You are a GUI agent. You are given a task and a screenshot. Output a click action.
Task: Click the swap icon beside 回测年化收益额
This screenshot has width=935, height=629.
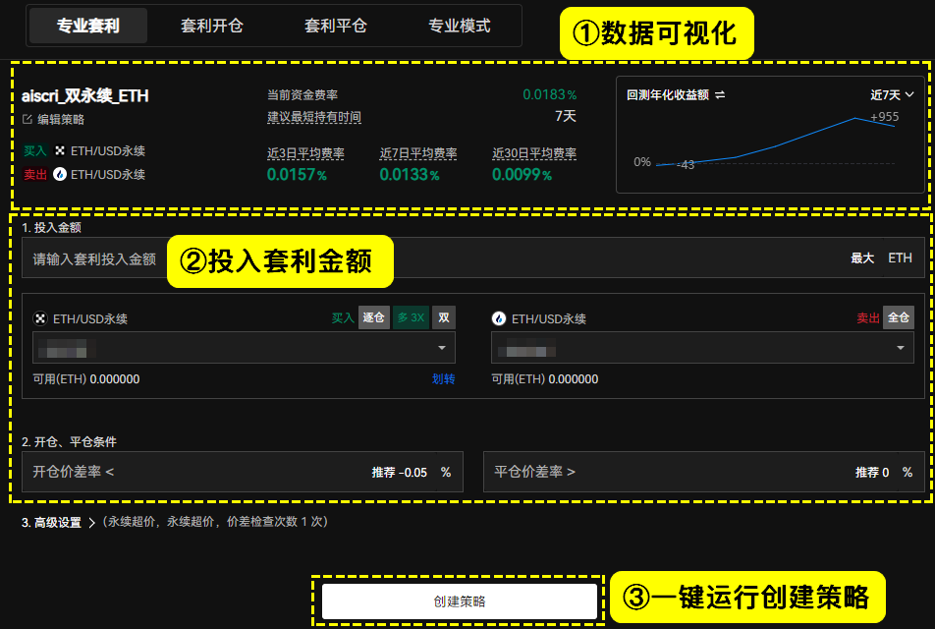coord(720,95)
